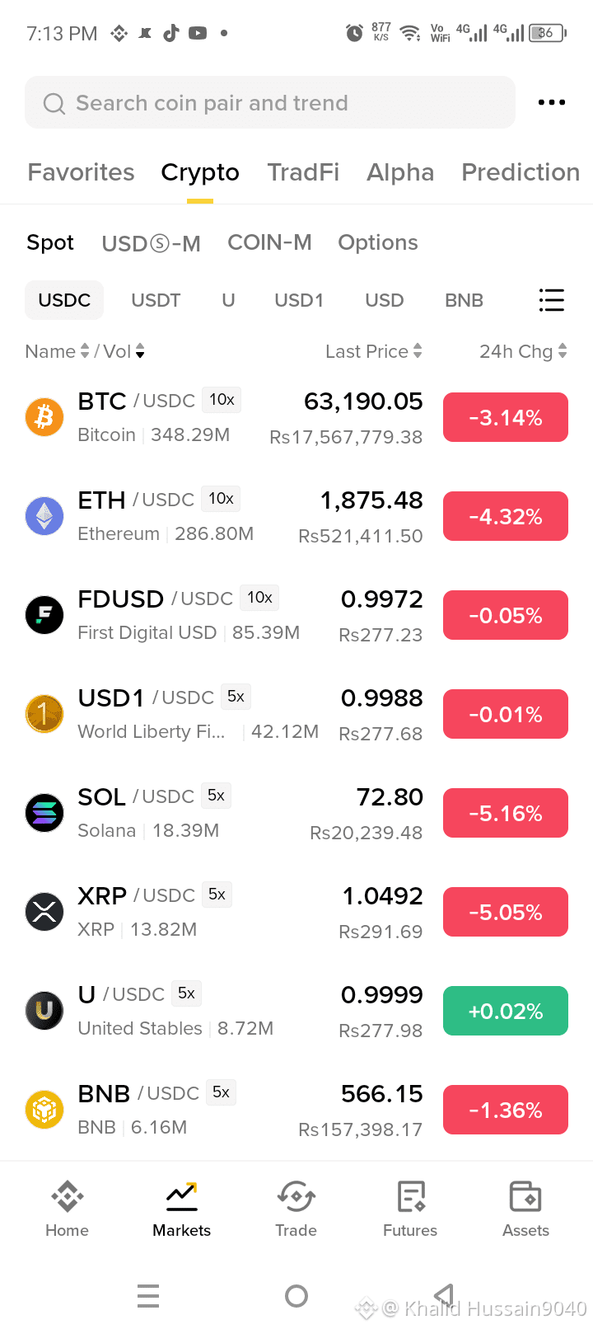Image resolution: width=593 pixels, height=1329 pixels.
Task: Open the Futures navigation icon
Action: 410,1196
